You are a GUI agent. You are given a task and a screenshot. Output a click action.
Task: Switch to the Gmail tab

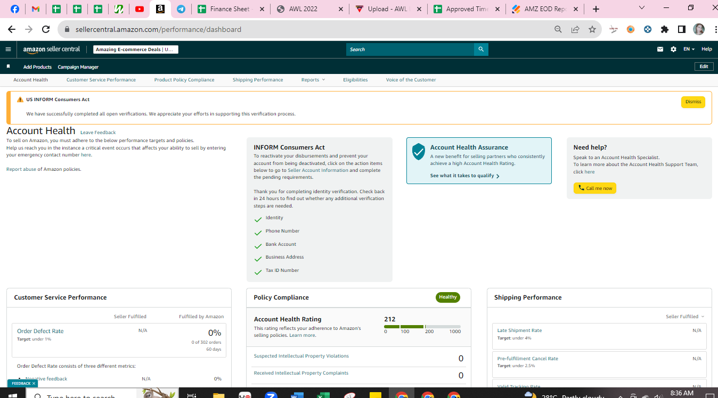click(x=36, y=9)
